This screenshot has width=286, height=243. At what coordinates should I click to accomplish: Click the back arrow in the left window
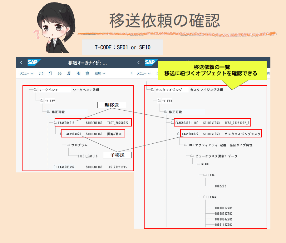pos(21,62)
